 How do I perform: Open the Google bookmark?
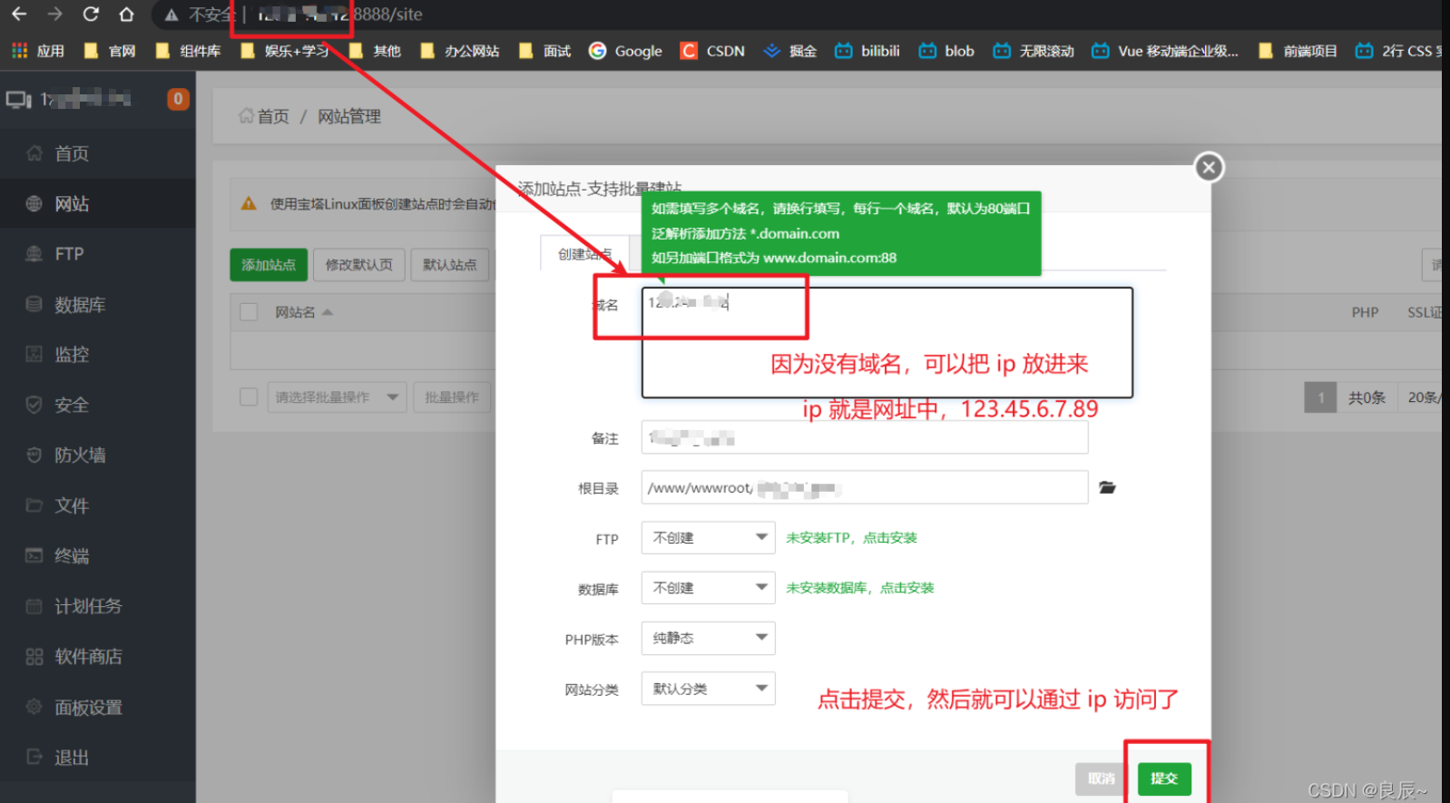(625, 51)
